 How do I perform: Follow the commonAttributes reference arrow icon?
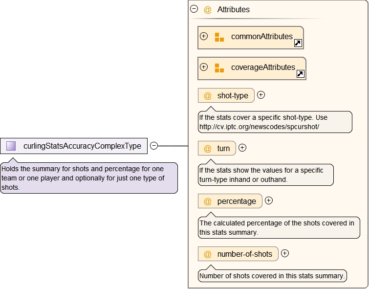tap(298, 44)
